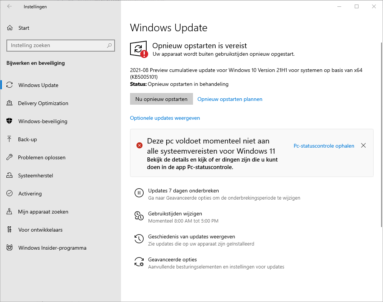The width and height of the screenshot is (383, 302).
Task: Click the Start home icon
Action: (10, 28)
